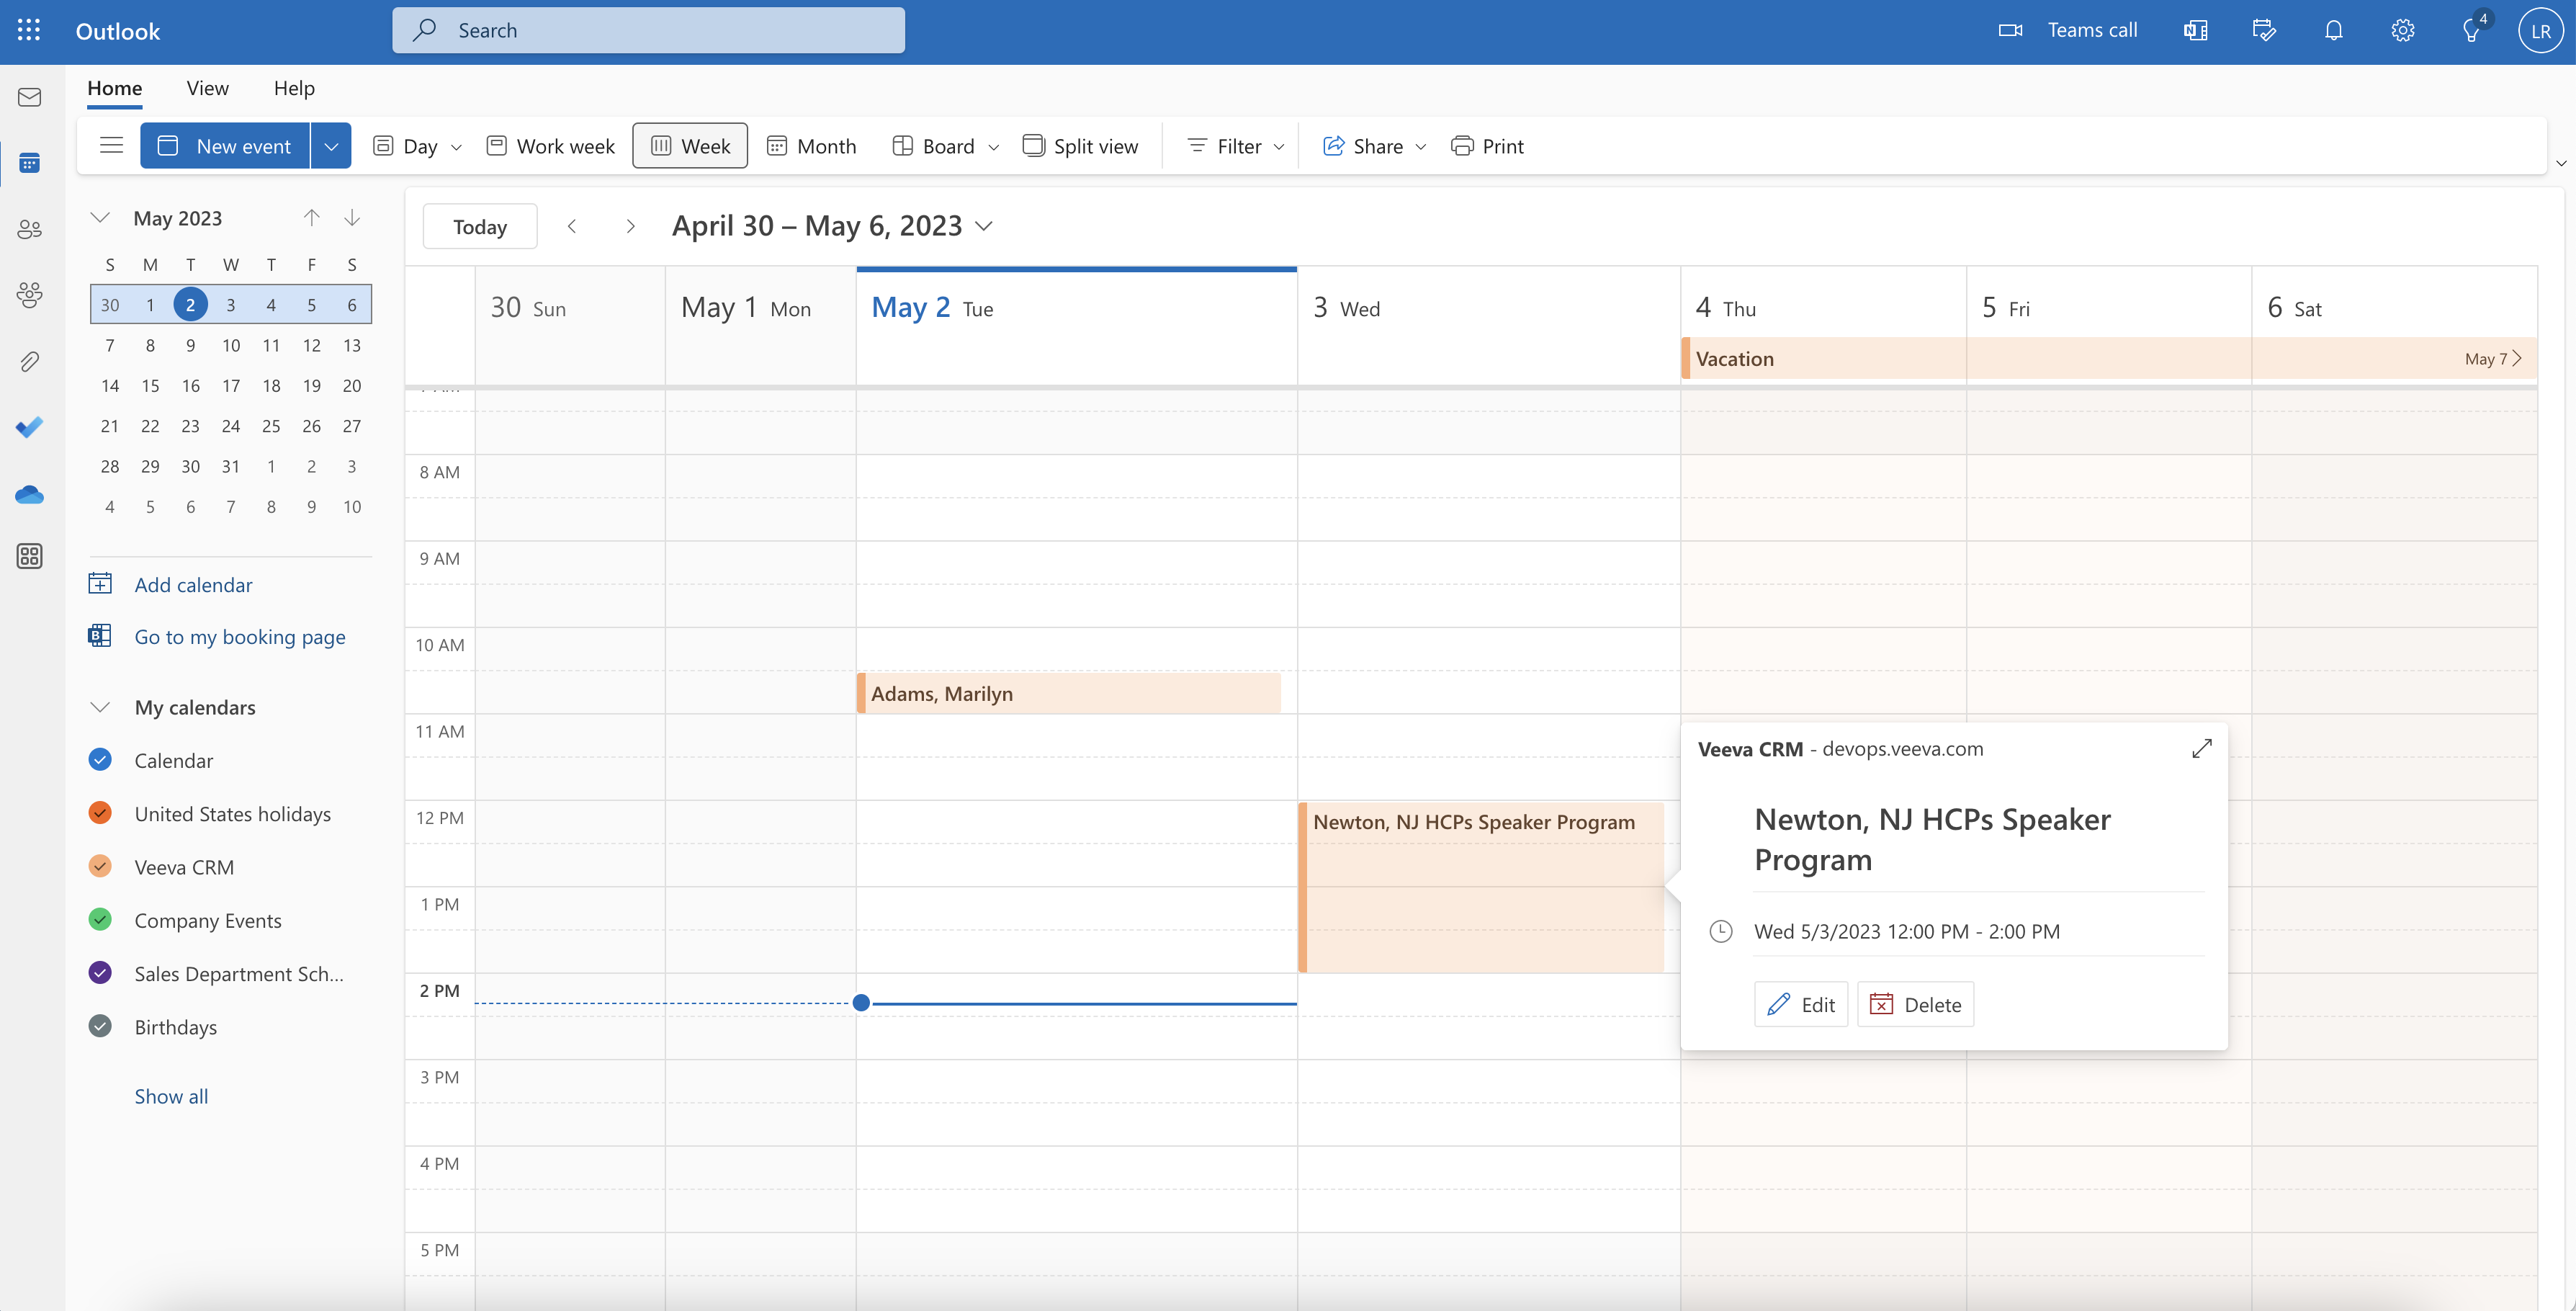Toggle the Veeva CRM calendar checkbox
This screenshot has width=2576, height=1311.
100,866
